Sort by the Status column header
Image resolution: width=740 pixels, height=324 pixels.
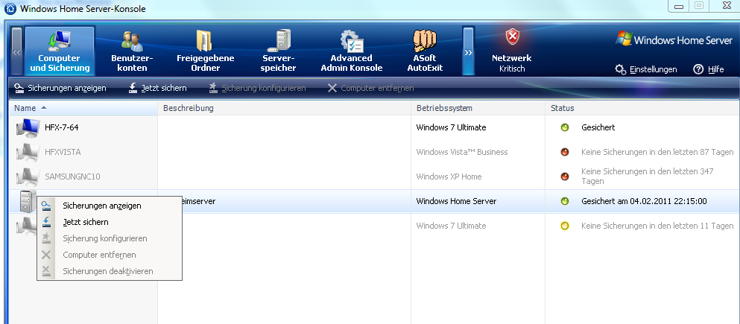point(642,108)
